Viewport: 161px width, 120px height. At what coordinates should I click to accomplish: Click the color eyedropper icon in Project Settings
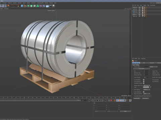coord(150,87)
